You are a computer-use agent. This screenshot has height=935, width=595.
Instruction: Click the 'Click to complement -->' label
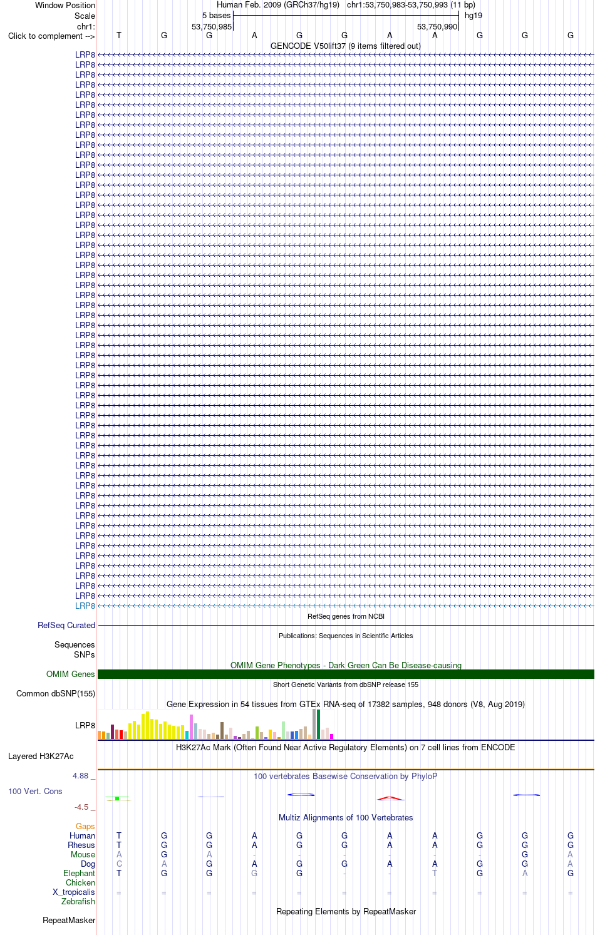(51, 36)
